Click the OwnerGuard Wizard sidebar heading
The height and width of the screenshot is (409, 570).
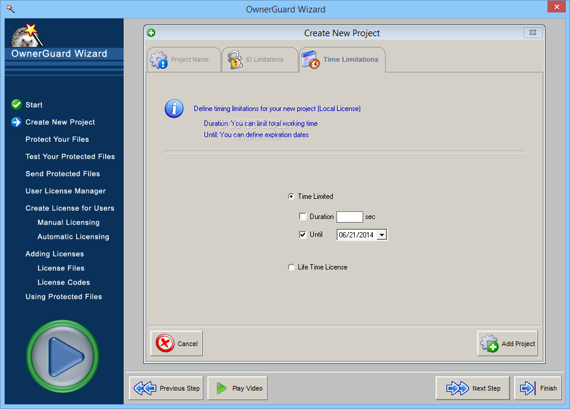[59, 53]
